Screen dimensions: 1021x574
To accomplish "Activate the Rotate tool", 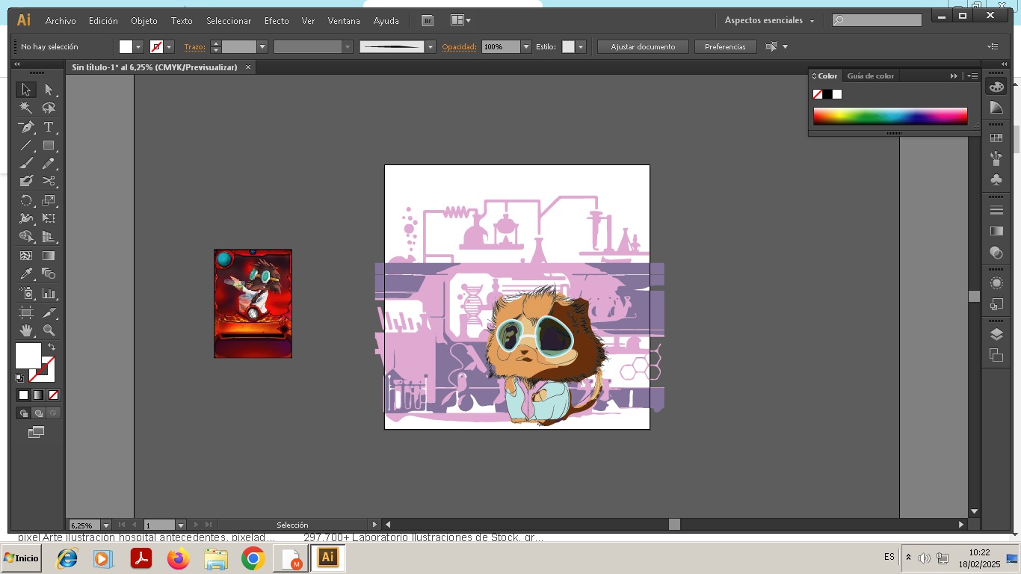I will click(26, 200).
